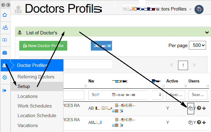Click the patients users sidebar icon
This screenshot has width=211, height=132.
pyautogui.click(x=5, y=28)
